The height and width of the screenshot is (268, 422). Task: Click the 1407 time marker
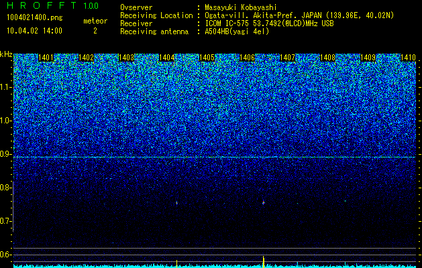pyautogui.click(x=287, y=58)
